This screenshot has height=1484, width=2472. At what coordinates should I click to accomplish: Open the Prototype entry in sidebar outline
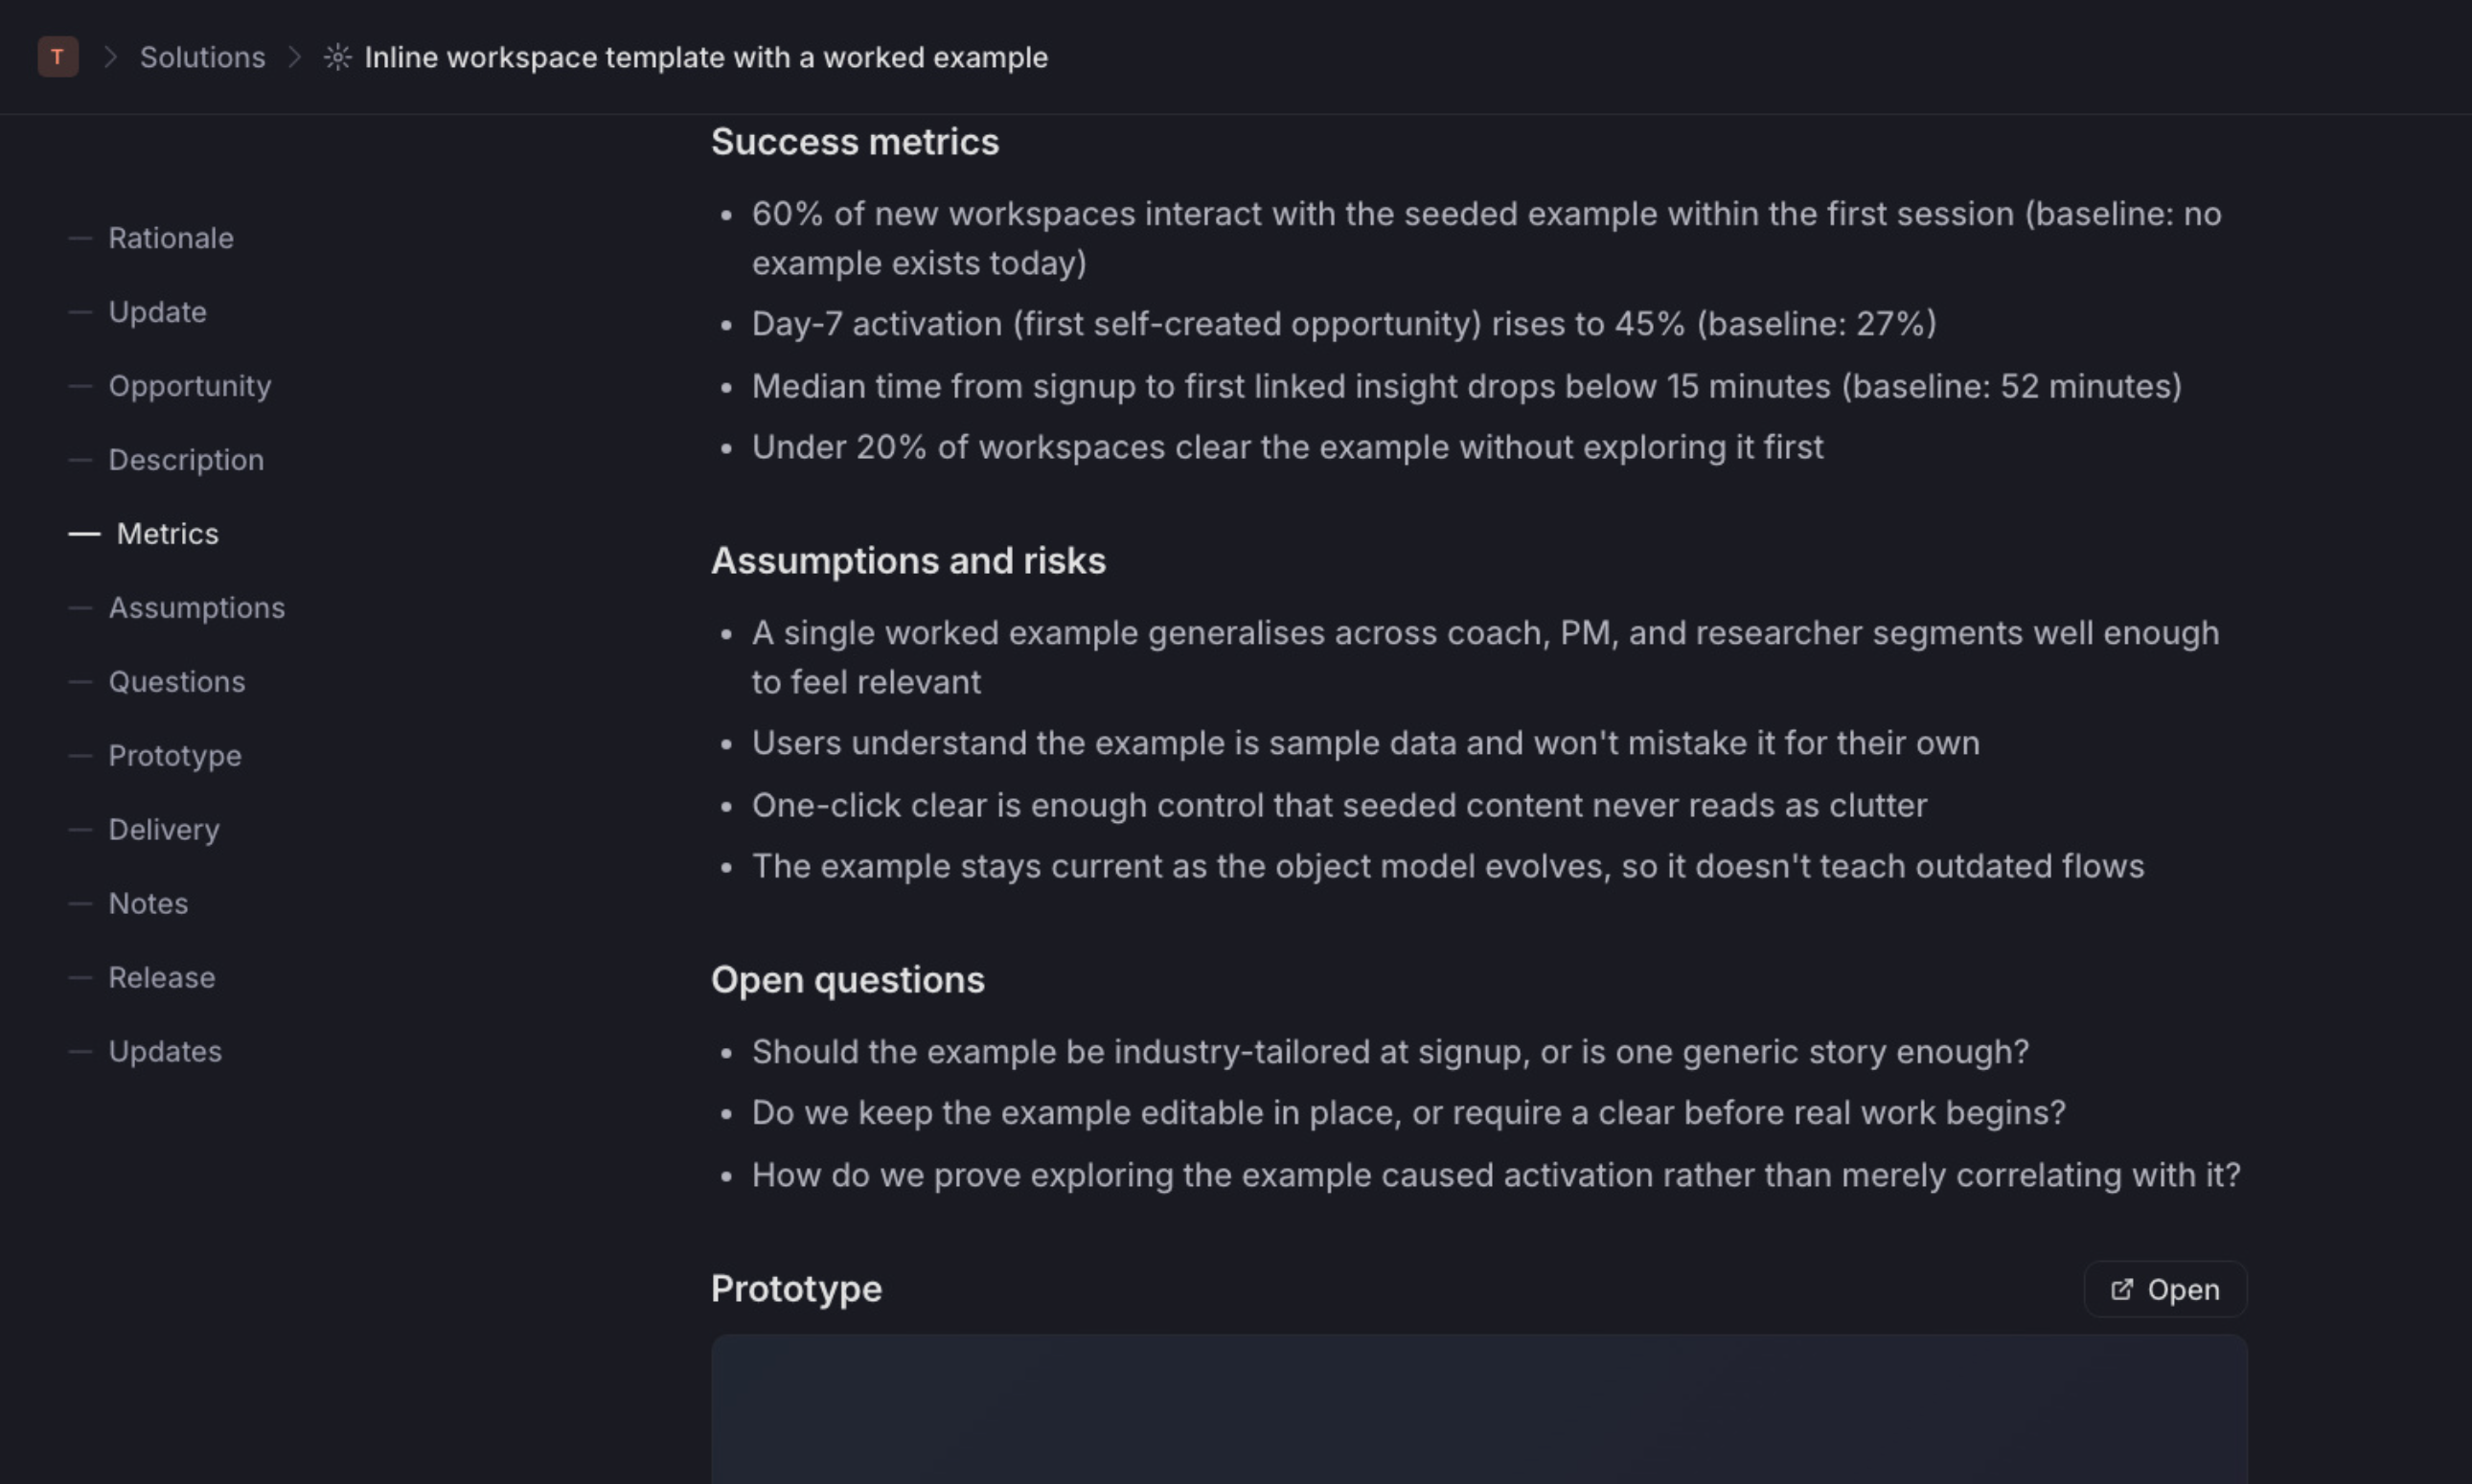(x=175, y=756)
